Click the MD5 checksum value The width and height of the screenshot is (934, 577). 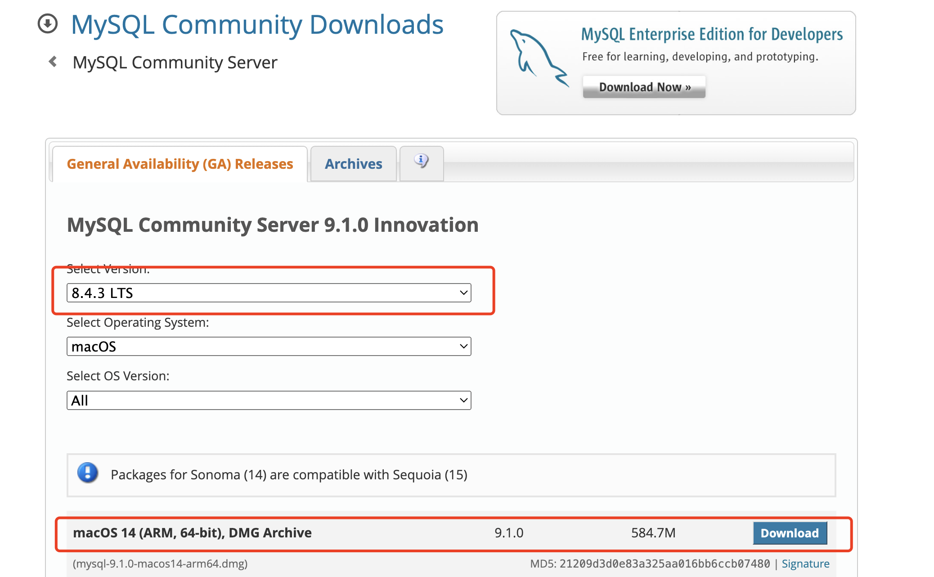click(x=665, y=564)
